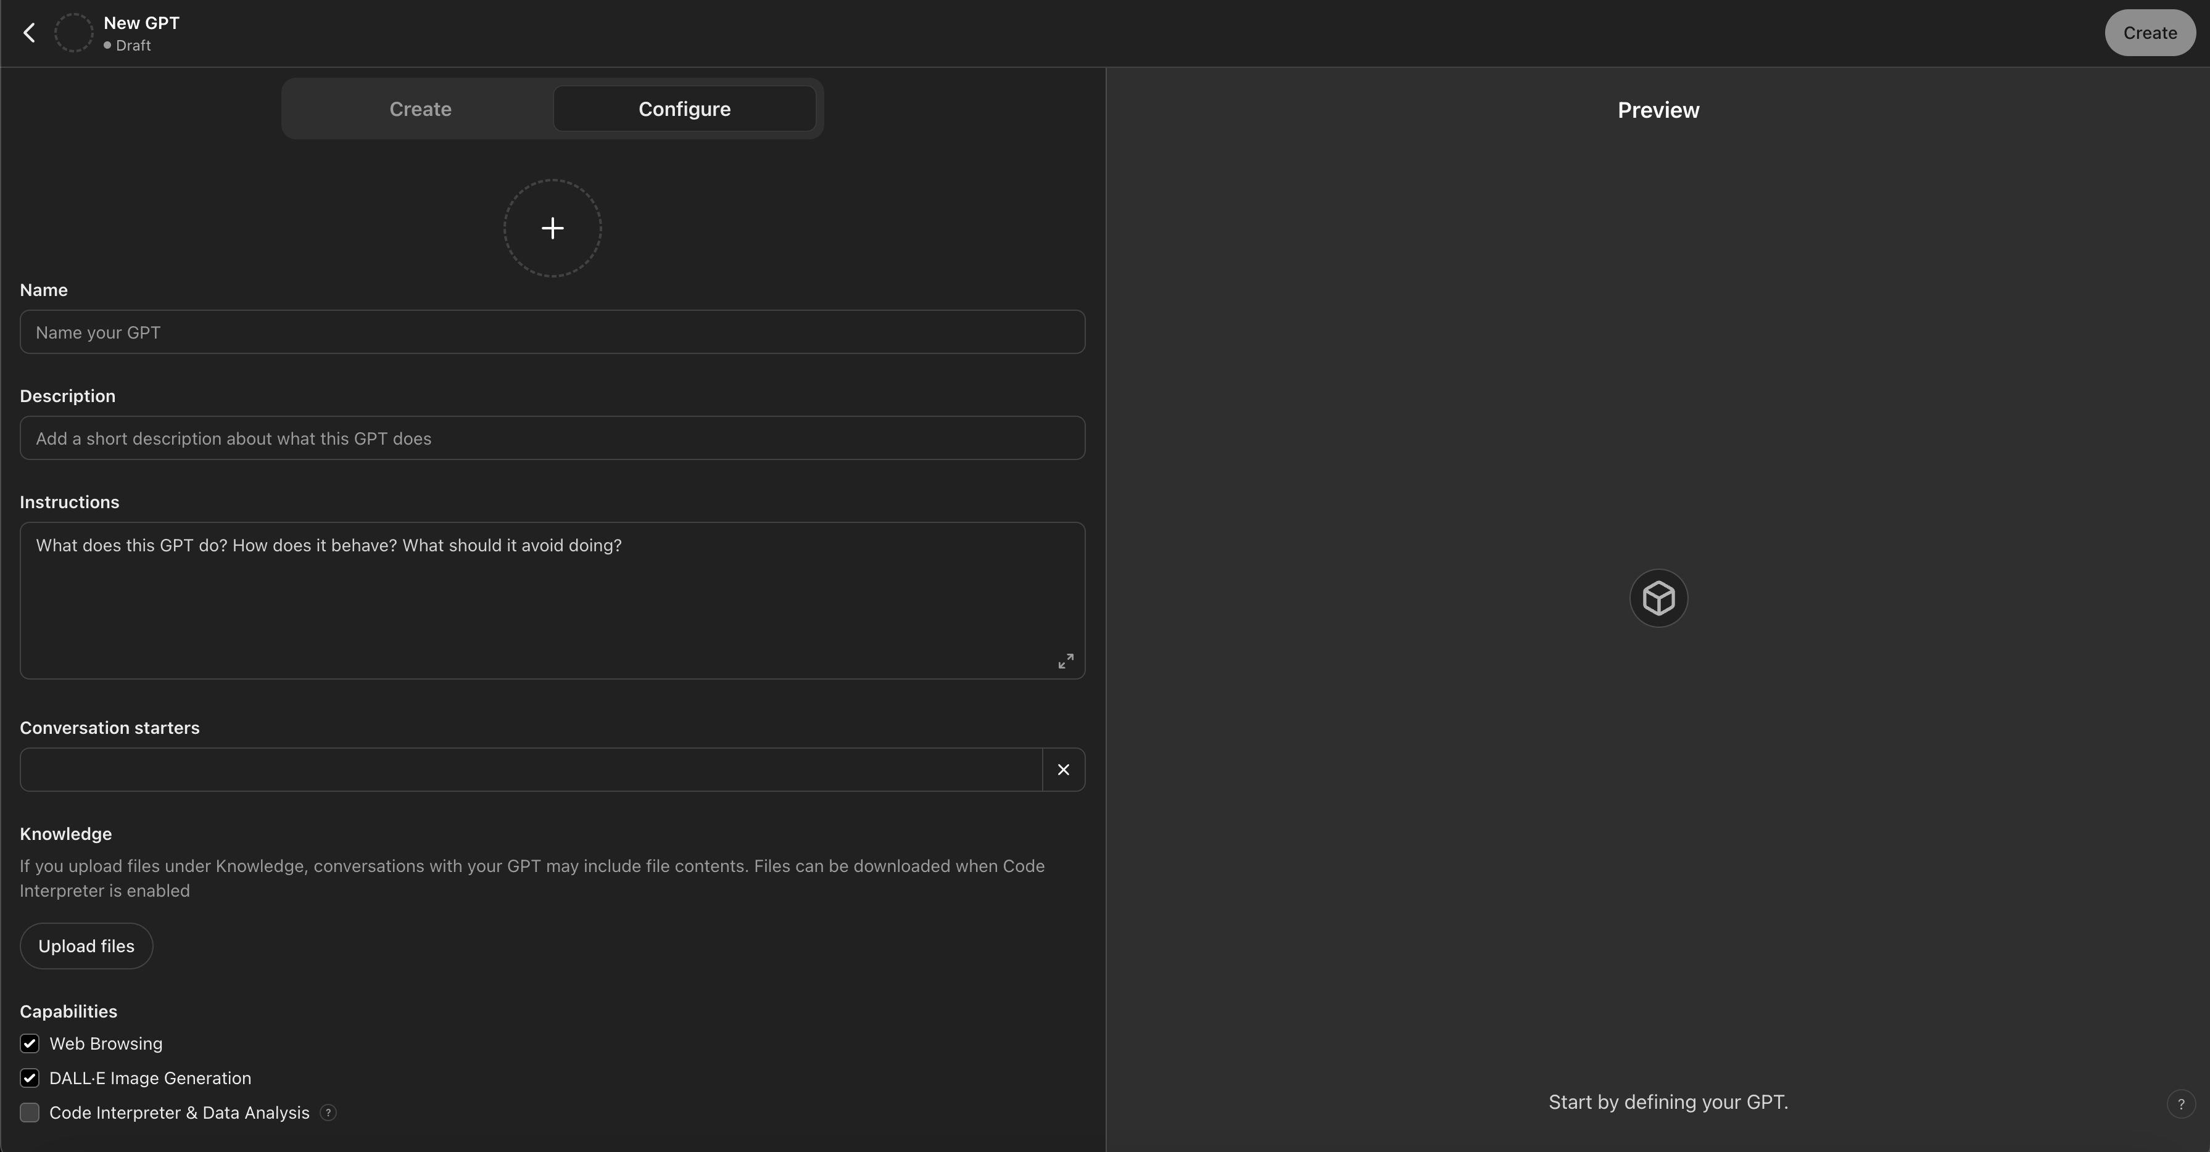Open help next to Code Interpreter
This screenshot has height=1152, width=2210.
coord(328,1113)
